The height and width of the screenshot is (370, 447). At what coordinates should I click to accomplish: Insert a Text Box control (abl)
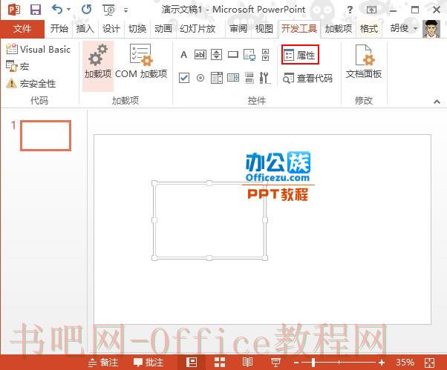coord(200,54)
